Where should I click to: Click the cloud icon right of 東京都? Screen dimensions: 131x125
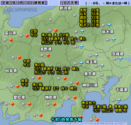point(102,75)
